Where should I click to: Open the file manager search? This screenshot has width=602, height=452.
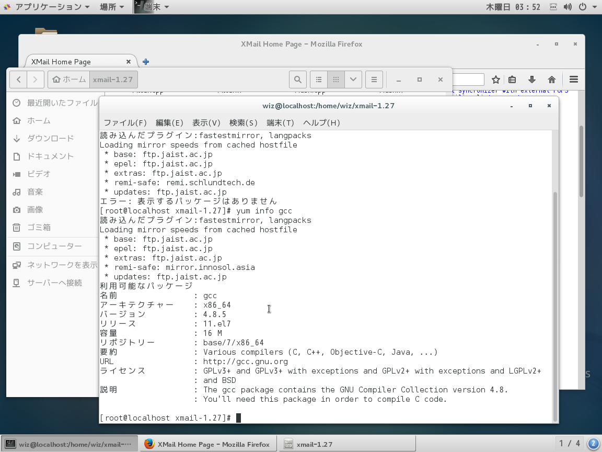click(x=297, y=80)
